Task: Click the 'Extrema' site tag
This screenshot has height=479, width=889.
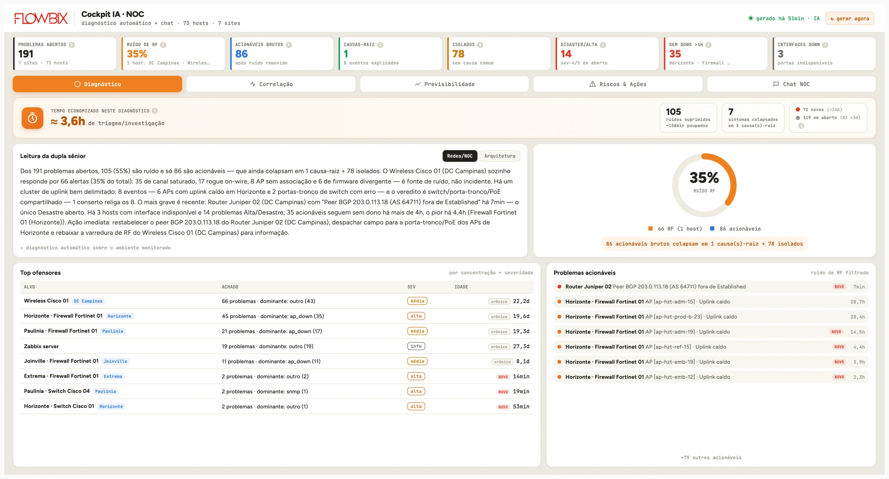Action: [113, 376]
